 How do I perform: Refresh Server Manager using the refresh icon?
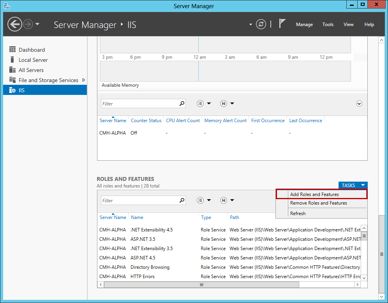coord(261,24)
